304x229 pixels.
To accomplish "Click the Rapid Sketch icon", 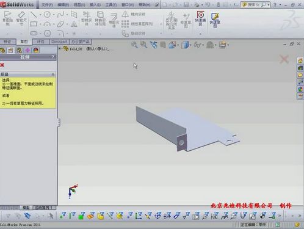I will point(215,20).
